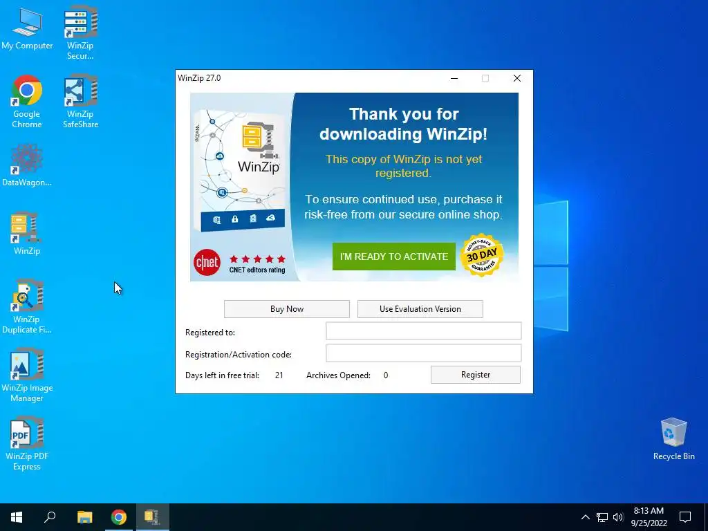Click the Buy Now button

[287, 309]
